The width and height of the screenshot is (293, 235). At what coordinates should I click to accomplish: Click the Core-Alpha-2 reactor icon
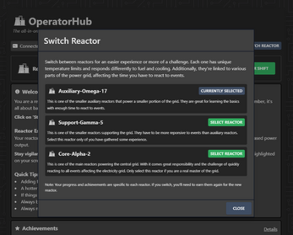tap(52, 154)
